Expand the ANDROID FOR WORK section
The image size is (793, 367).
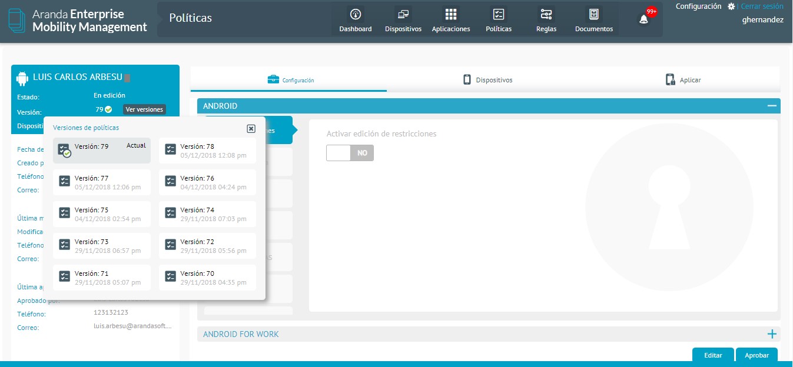click(772, 334)
